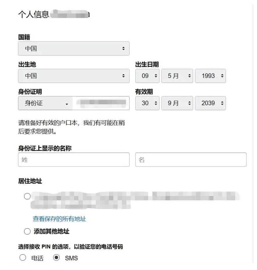Select SMS as PIN verification option
Viewport: 257px width, 270px height.
55,257
